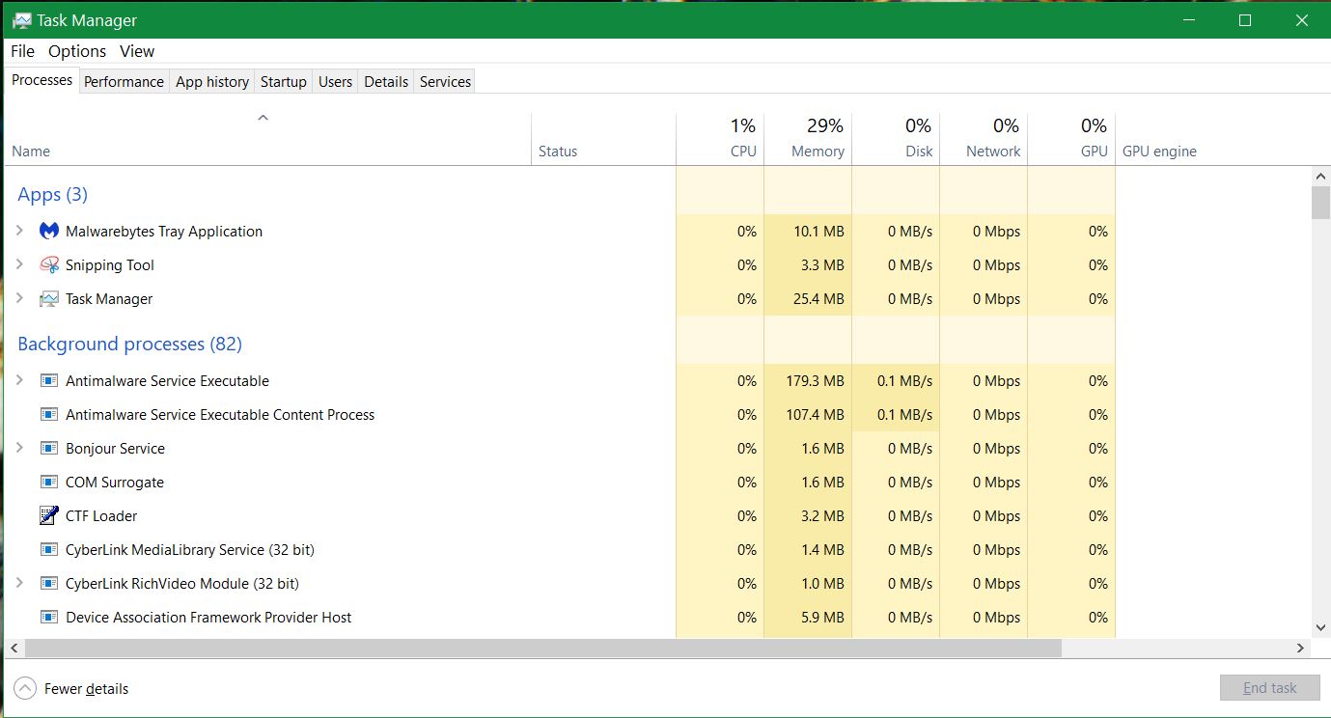Image resolution: width=1331 pixels, height=718 pixels.
Task: Click the vertical scrollbar down arrow
Action: click(1320, 628)
